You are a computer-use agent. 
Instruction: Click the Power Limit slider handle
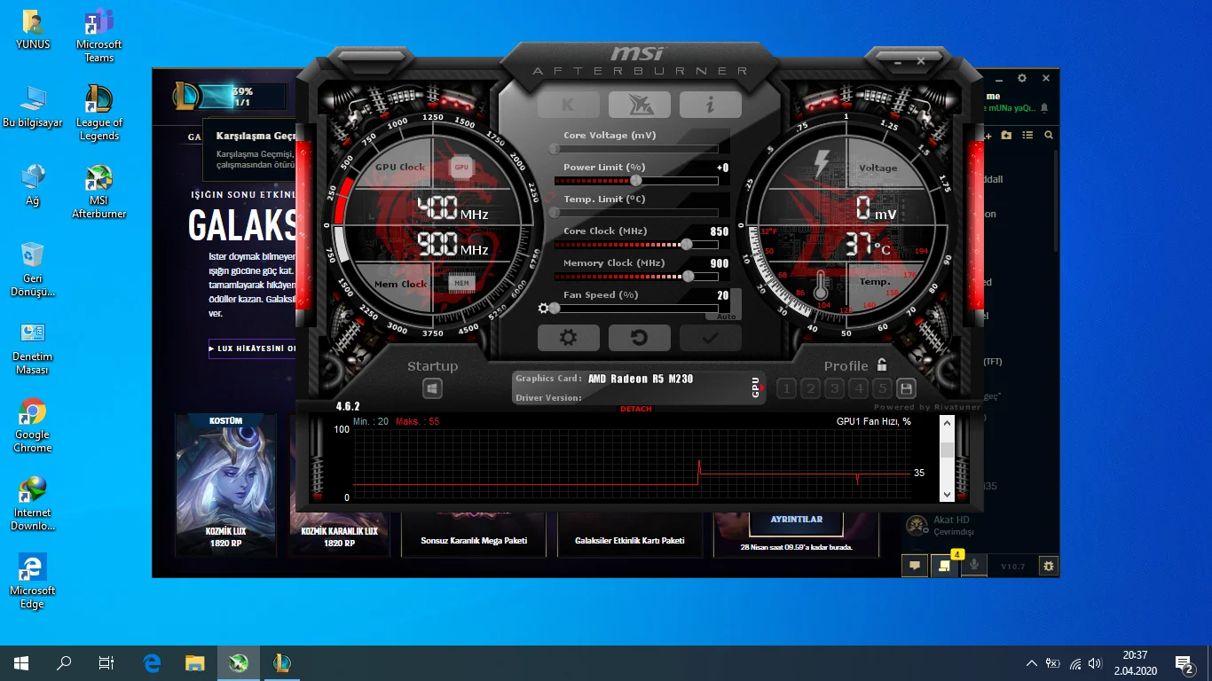[x=636, y=181]
